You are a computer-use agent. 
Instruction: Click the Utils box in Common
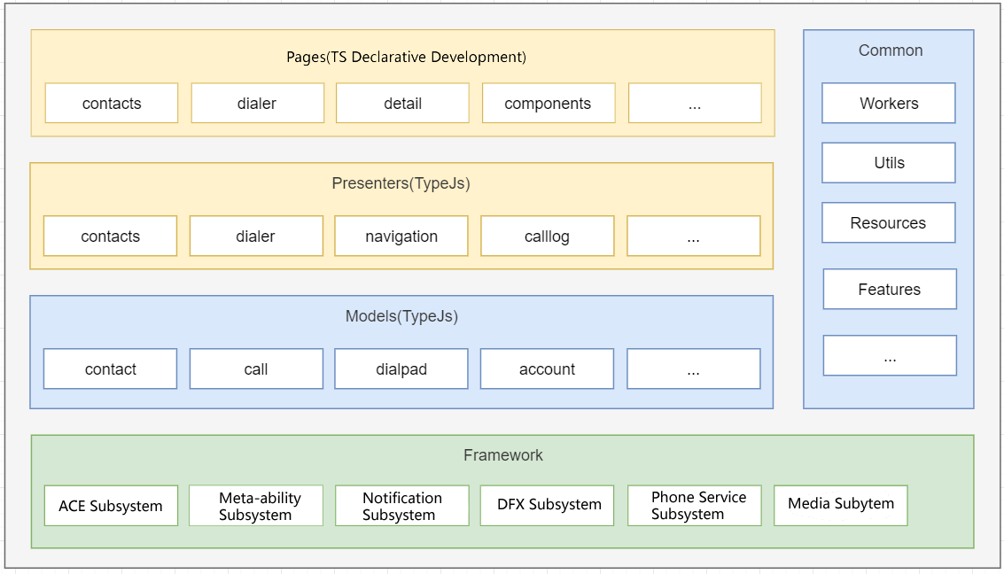coord(889,163)
